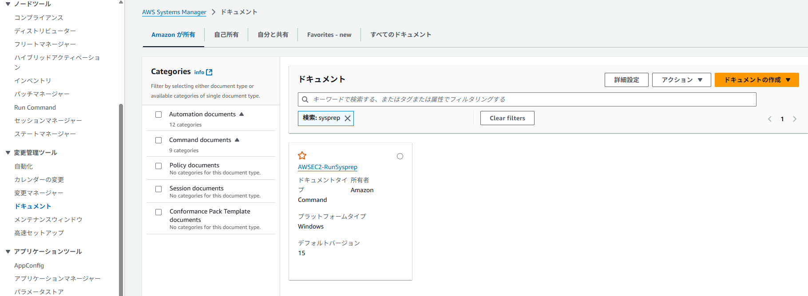Click the Windows platform type value
808x296 pixels.
coord(311,226)
